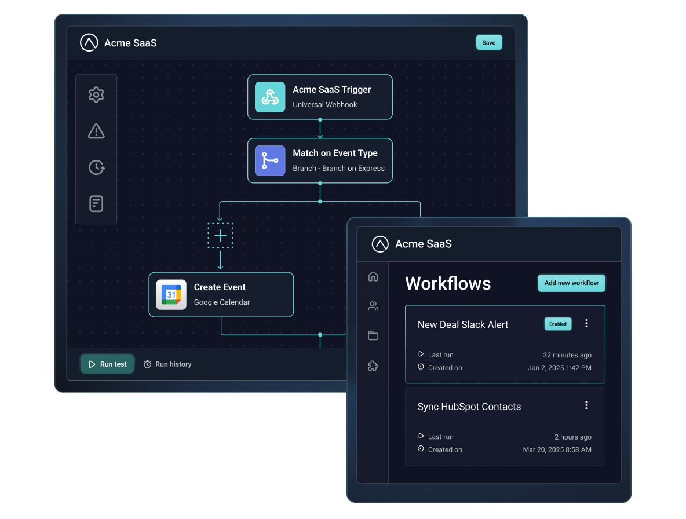Image resolution: width=686 pixels, height=519 pixels.
Task: Open run history via the clock icon
Action: [96, 167]
